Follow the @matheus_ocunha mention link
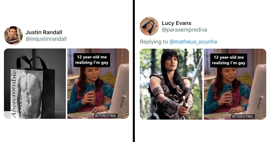The width and height of the screenshot is (271, 142). pos(193,42)
